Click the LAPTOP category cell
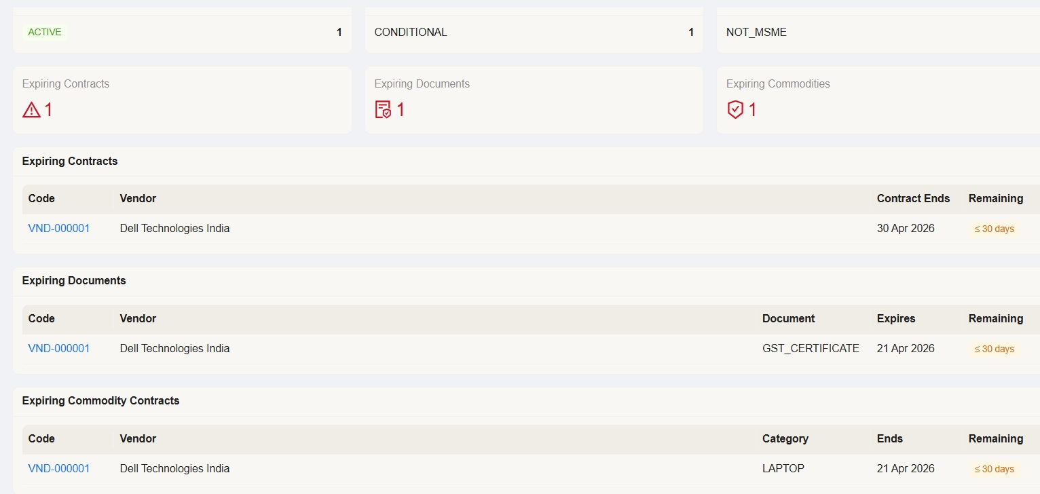 (783, 469)
